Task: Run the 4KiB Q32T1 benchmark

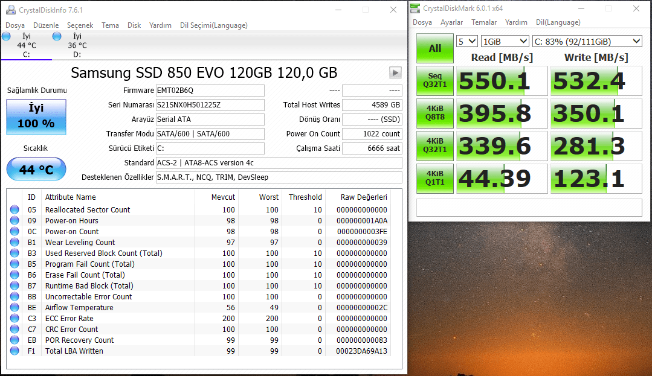Action: 435,145
